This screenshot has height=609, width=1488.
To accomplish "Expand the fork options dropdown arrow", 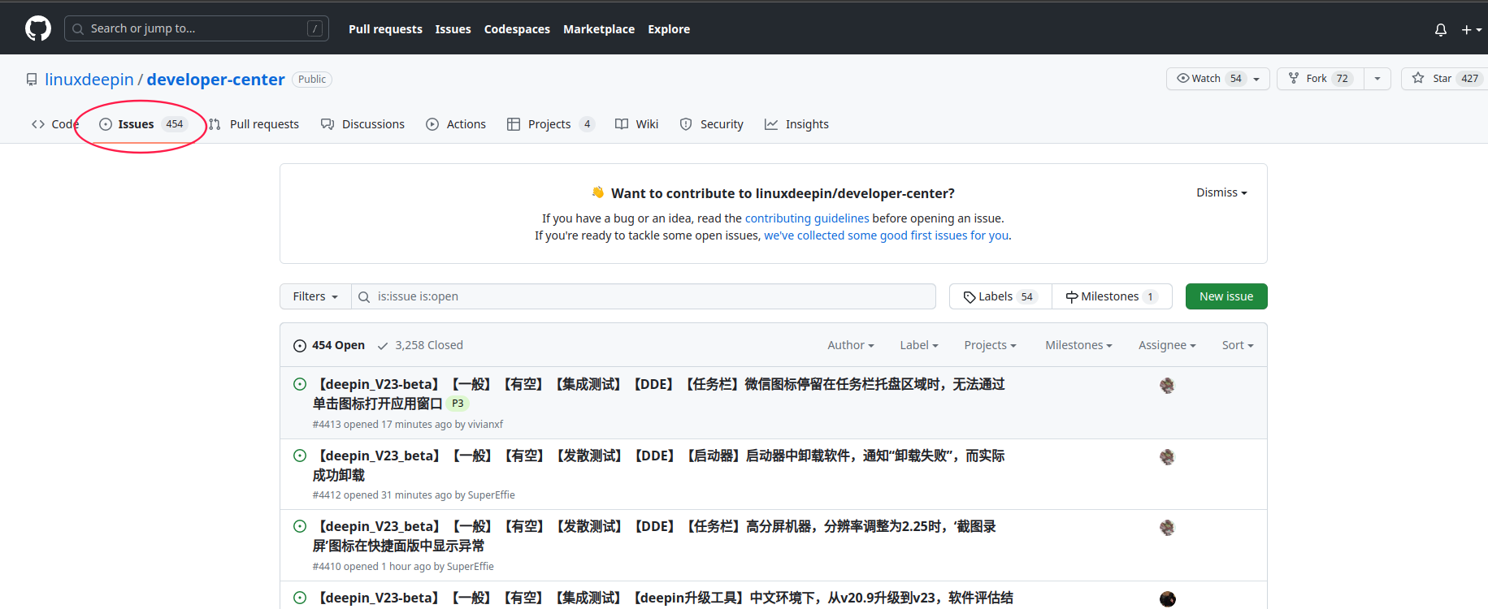I will 1377,79.
